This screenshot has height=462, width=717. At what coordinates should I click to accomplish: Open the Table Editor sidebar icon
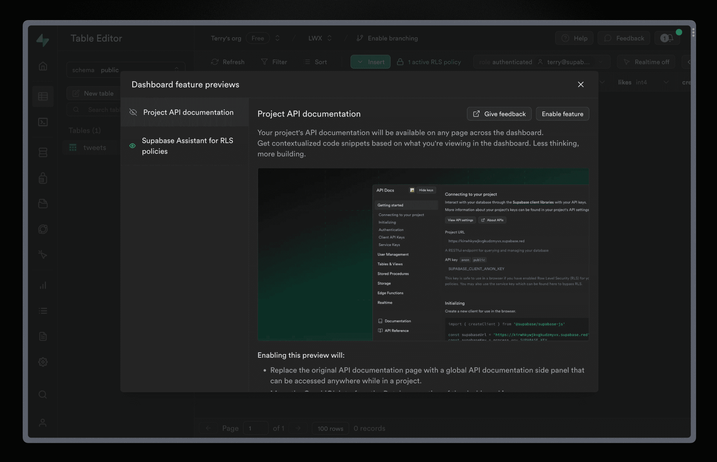(43, 96)
